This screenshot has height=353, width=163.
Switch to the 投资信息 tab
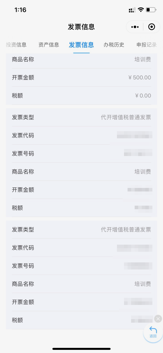click(16, 45)
